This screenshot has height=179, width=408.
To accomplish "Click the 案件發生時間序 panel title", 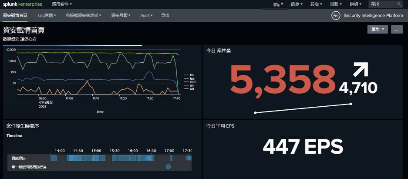I will point(23,126).
